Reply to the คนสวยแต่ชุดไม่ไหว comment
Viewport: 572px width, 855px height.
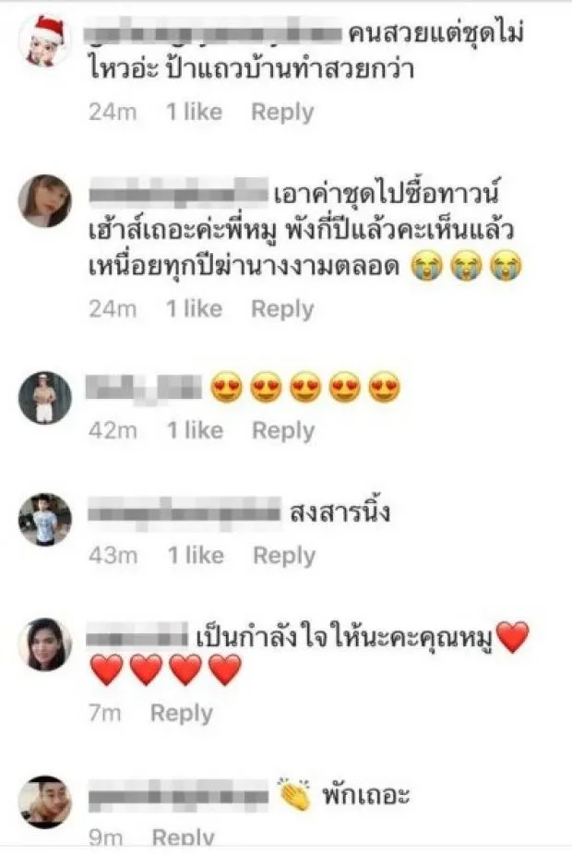click(282, 113)
